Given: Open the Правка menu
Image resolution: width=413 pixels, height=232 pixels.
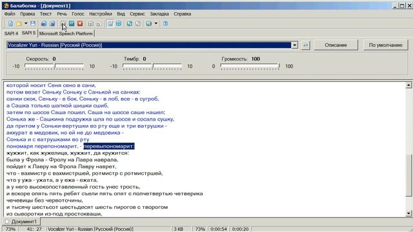Looking at the screenshot, I should pos(27,14).
